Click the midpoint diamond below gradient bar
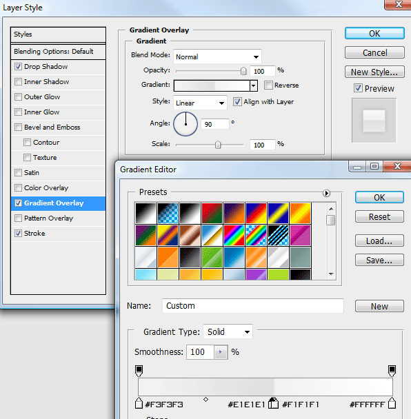The width and height of the screenshot is (411, 419). tap(205, 399)
